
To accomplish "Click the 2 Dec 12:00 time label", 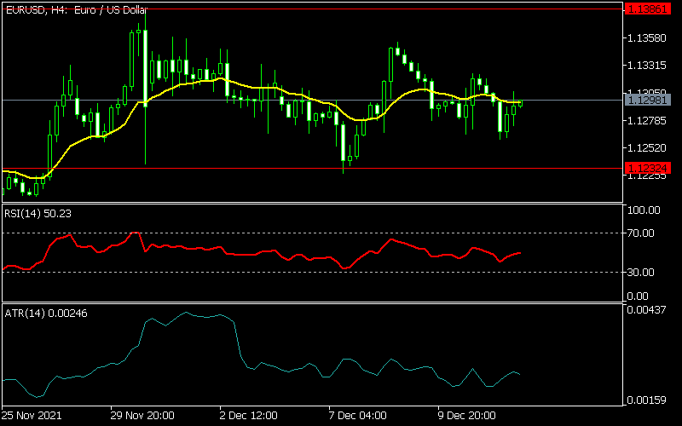I will coord(249,416).
